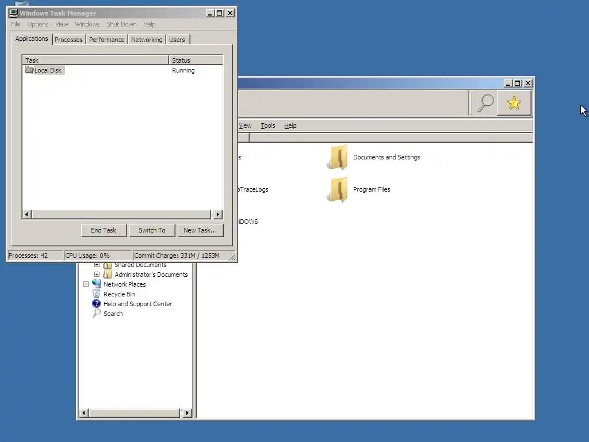Screen dimensions: 589x442
Task: Open the Tools menu in Explorer window
Action: (x=268, y=125)
